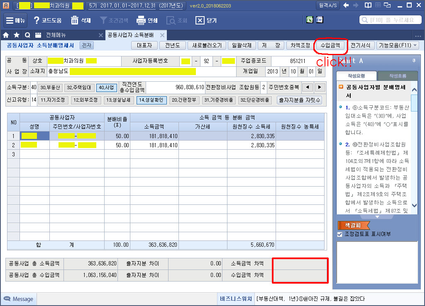Switch to 전체메뉴 tab

[x=56, y=35]
